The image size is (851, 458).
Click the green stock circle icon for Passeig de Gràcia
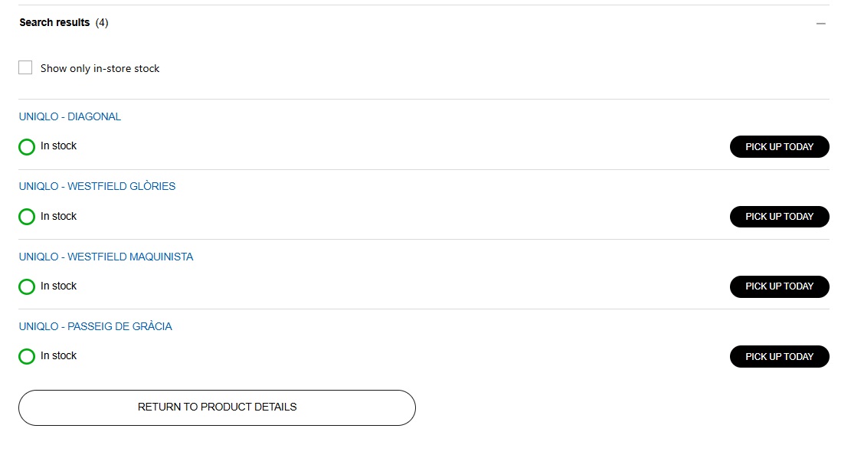click(x=27, y=356)
